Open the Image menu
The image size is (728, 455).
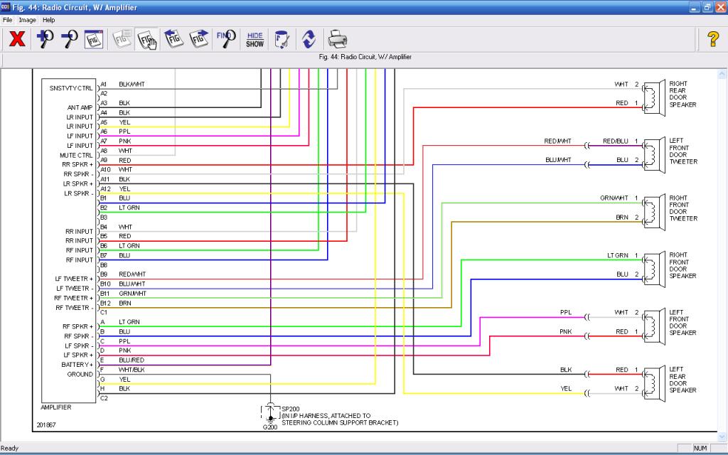[x=27, y=20]
